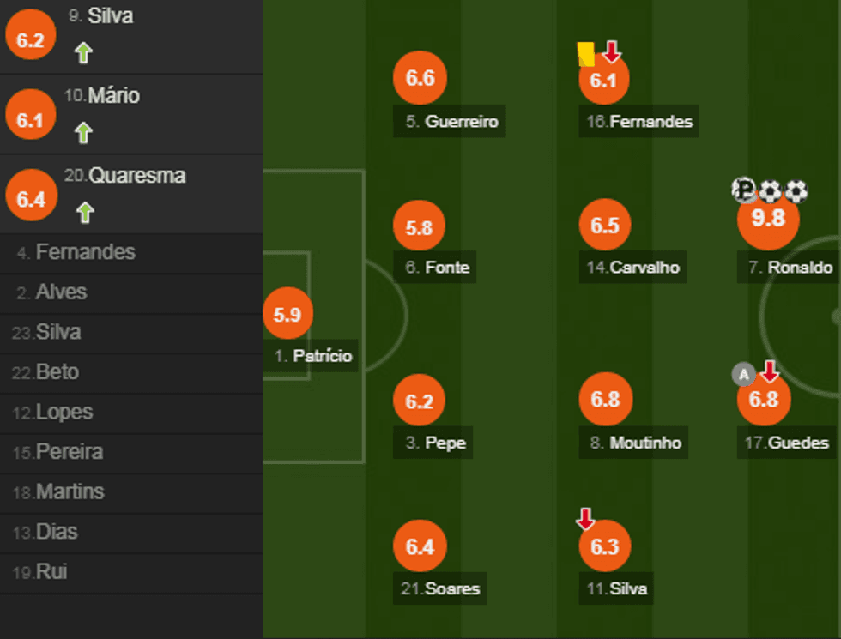Click the green sub-on arrow under Quaresma

tap(84, 213)
